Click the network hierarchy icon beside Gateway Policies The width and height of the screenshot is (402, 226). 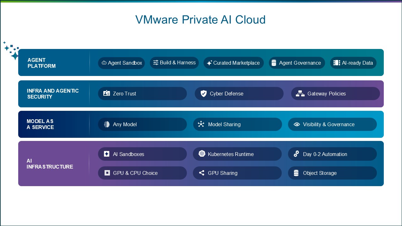coord(300,94)
